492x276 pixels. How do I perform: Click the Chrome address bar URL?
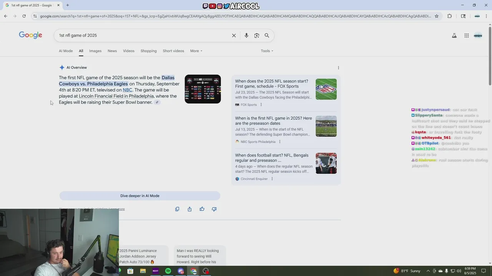point(235,16)
